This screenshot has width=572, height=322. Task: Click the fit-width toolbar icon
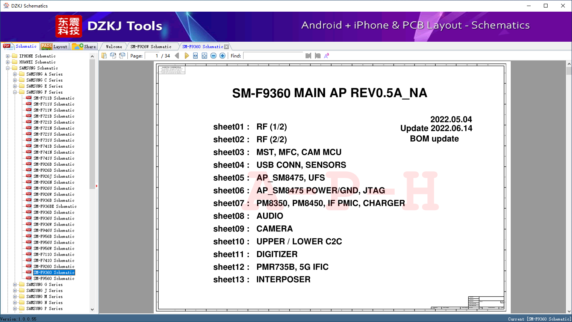tap(195, 56)
